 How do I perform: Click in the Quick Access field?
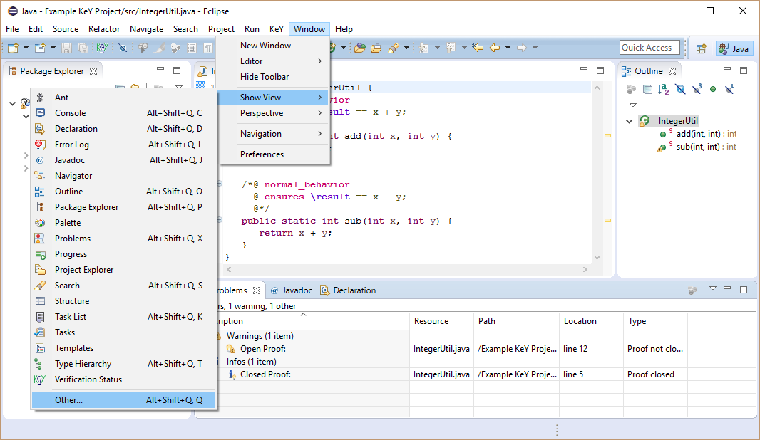pyautogui.click(x=649, y=48)
